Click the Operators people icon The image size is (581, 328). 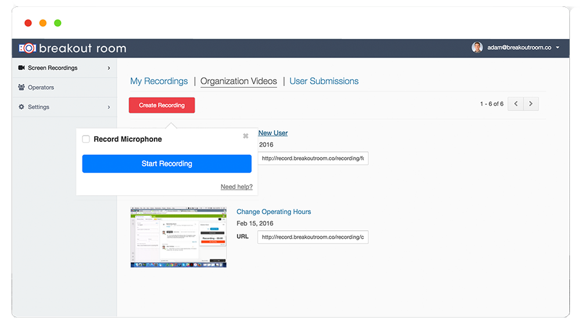click(x=21, y=87)
